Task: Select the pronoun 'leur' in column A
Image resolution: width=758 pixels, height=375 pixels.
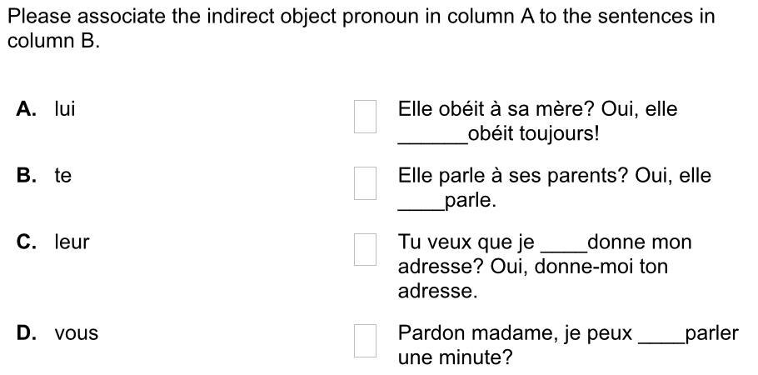Action: [72, 242]
